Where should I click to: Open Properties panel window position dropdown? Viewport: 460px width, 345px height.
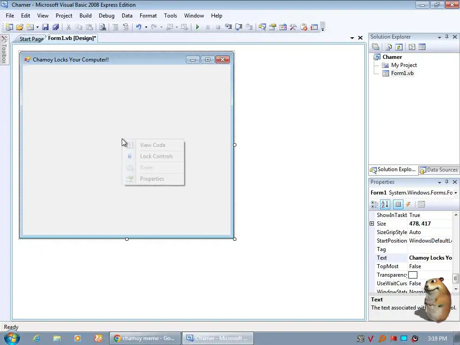click(439, 182)
